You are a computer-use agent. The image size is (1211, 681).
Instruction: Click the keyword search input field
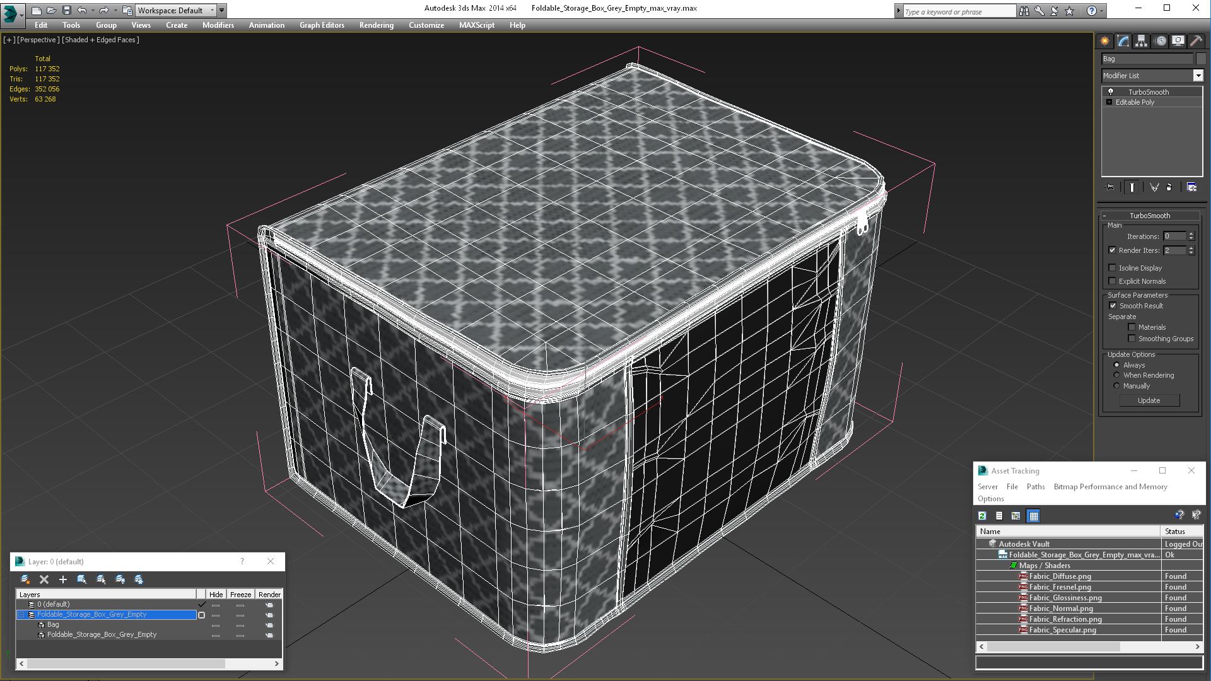[959, 11]
